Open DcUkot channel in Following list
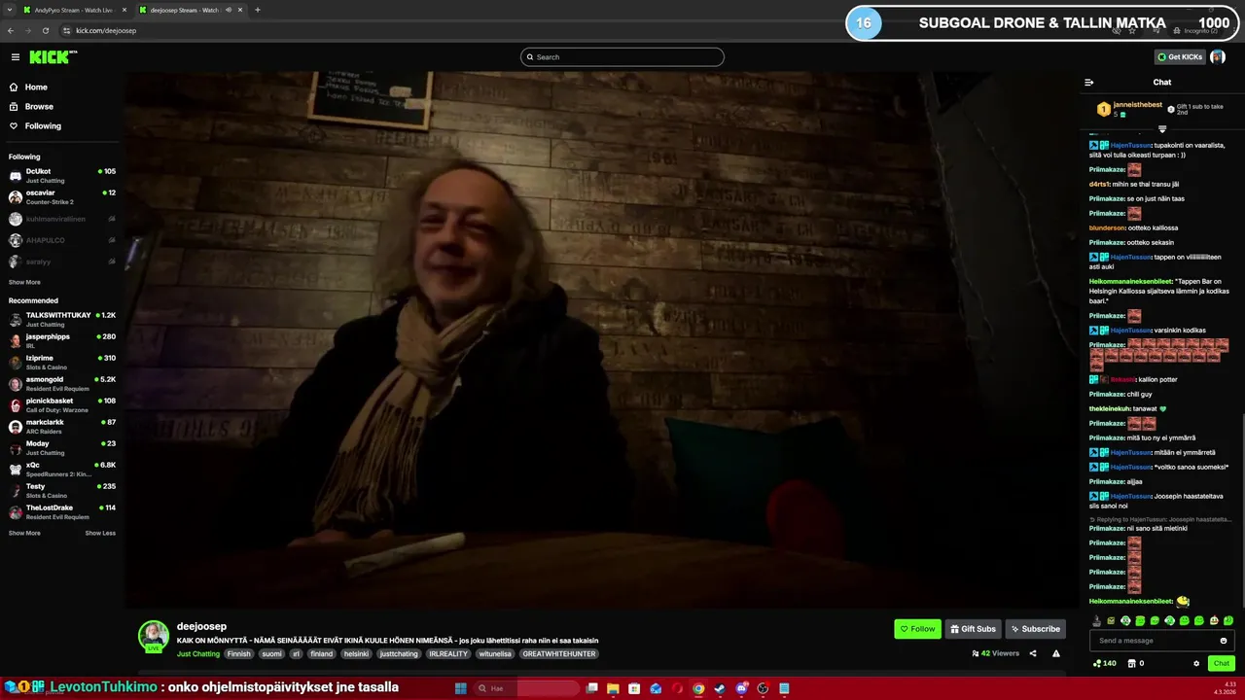The width and height of the screenshot is (1245, 700). point(62,176)
